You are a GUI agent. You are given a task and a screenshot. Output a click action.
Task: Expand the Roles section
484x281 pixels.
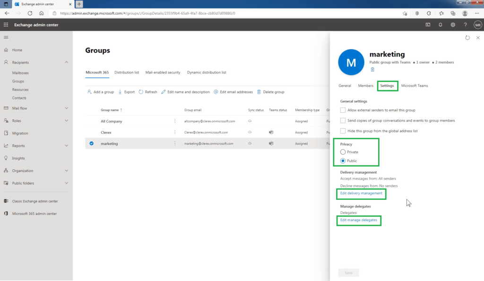click(x=66, y=121)
